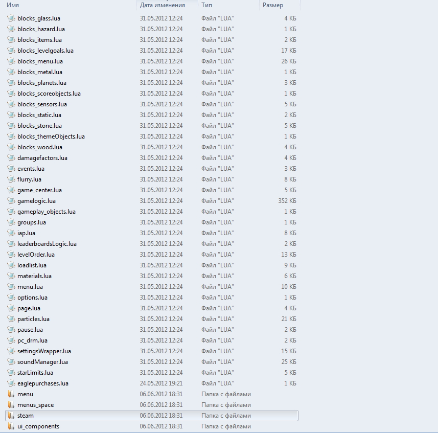Viewport: 438px width, 433px height.
Task: Click the blocks_items.lua file icon
Action: coord(11,40)
